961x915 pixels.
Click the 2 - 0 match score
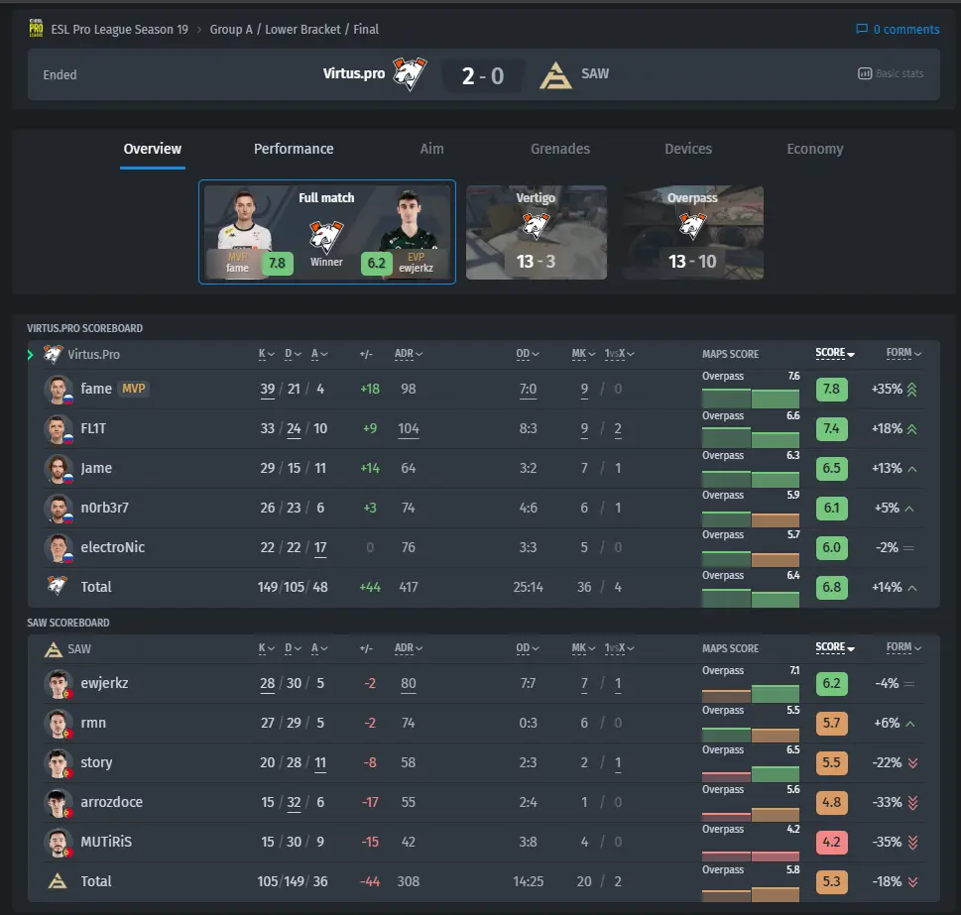483,76
